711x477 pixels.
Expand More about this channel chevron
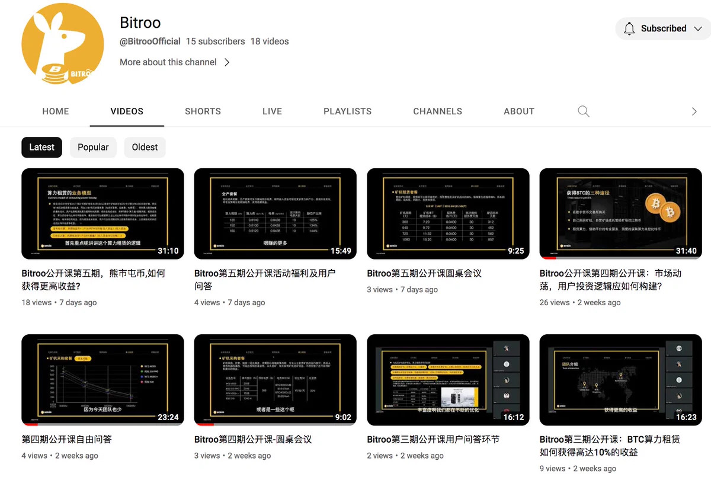[227, 62]
